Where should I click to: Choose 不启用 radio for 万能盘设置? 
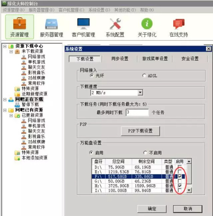[x=145, y=153]
